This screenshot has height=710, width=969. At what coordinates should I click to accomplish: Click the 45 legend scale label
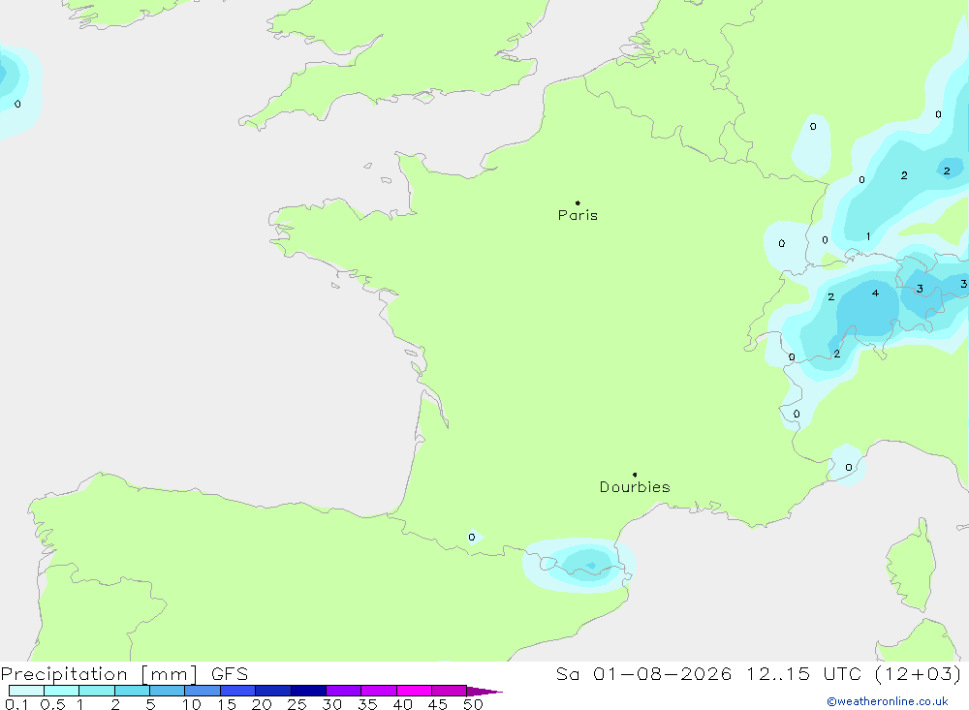coord(438,704)
